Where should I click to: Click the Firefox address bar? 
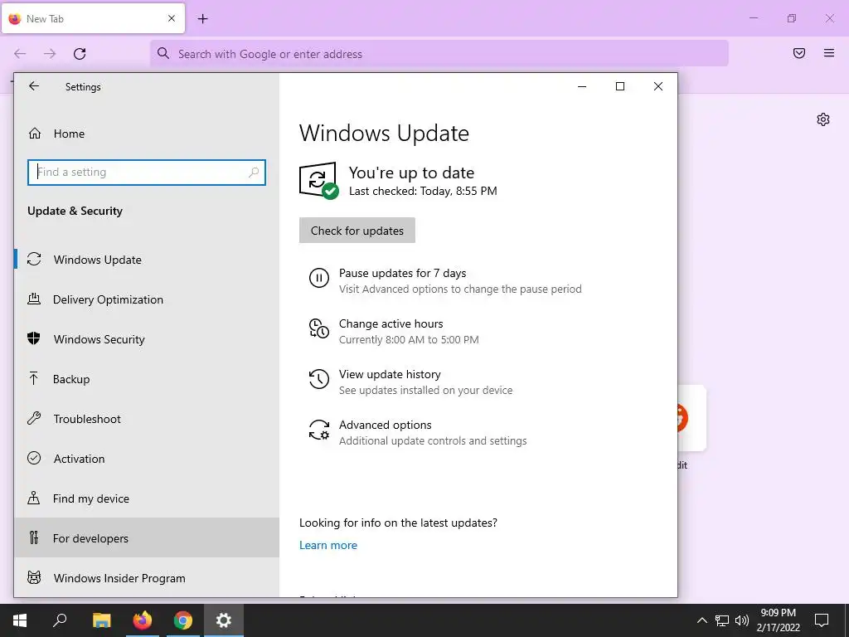(439, 54)
